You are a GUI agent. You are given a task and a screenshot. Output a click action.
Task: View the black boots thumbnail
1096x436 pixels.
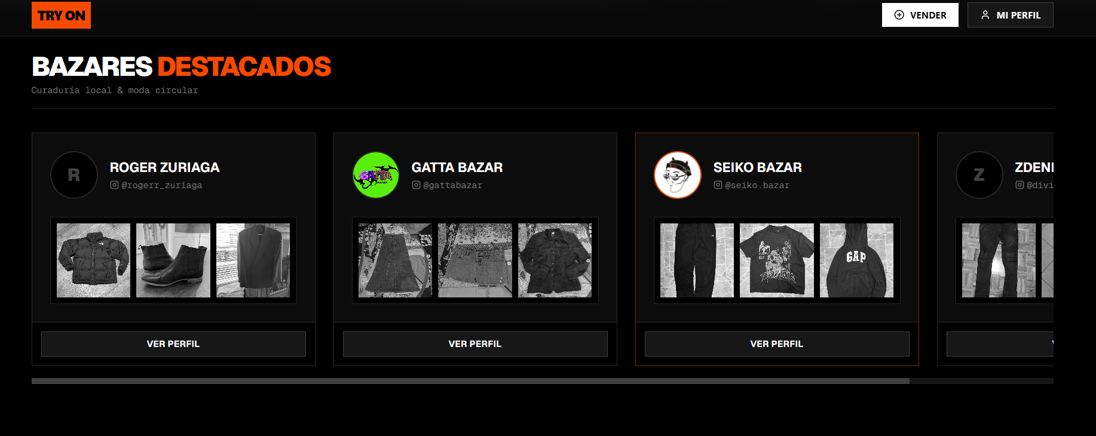[x=173, y=260]
